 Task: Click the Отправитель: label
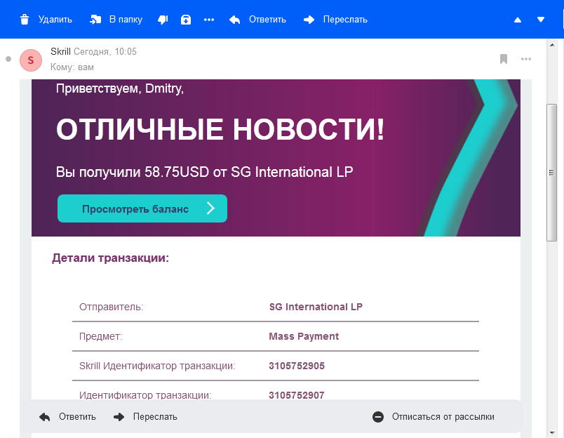click(111, 307)
